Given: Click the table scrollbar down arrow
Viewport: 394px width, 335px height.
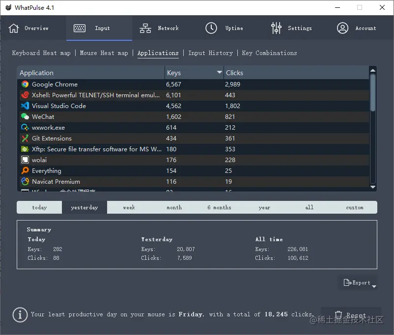Looking at the screenshot, I should point(373,187).
